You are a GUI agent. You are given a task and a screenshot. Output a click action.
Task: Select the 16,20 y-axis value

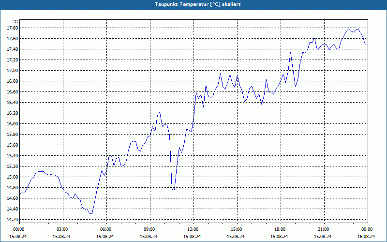(12, 113)
